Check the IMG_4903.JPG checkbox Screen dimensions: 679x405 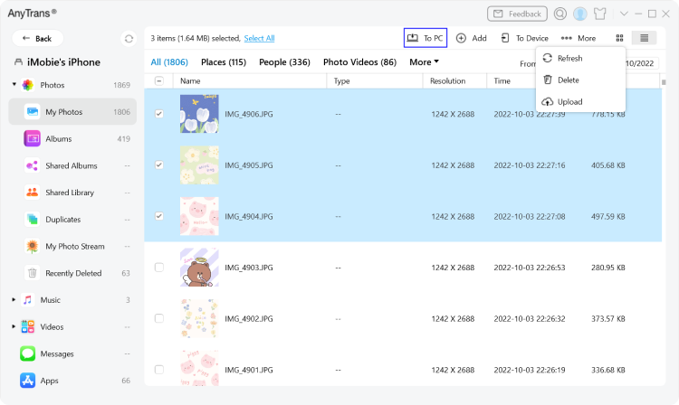pyautogui.click(x=159, y=268)
